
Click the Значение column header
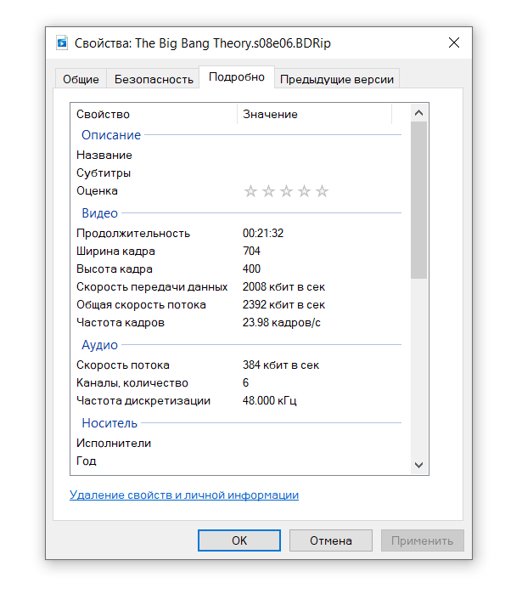[315, 114]
